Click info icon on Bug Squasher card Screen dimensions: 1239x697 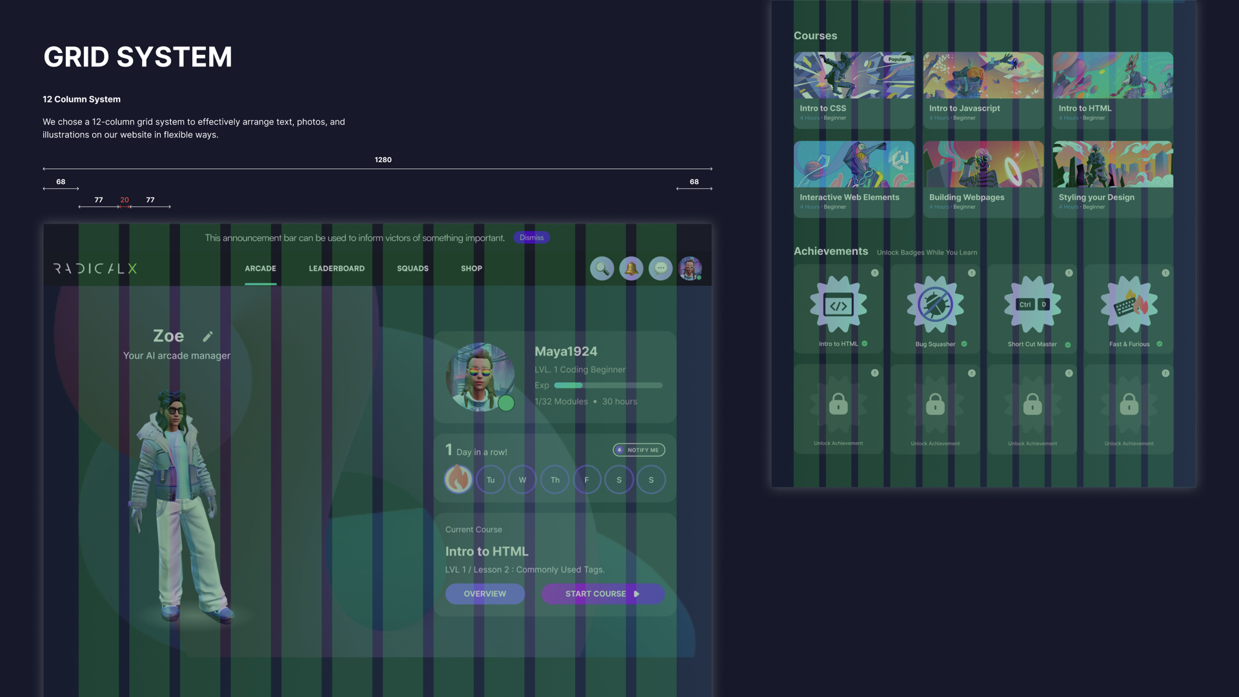coord(971,273)
